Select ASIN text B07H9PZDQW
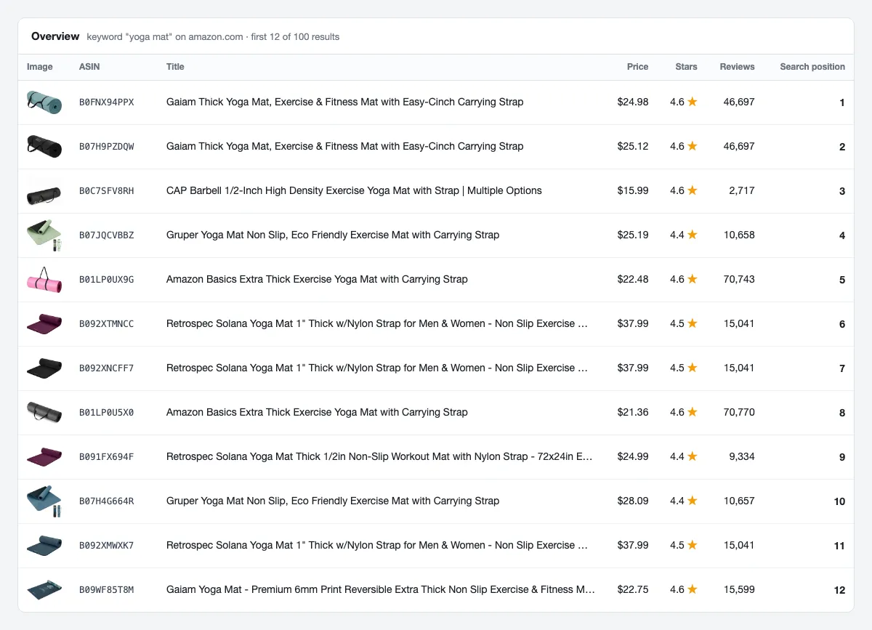 [107, 147]
